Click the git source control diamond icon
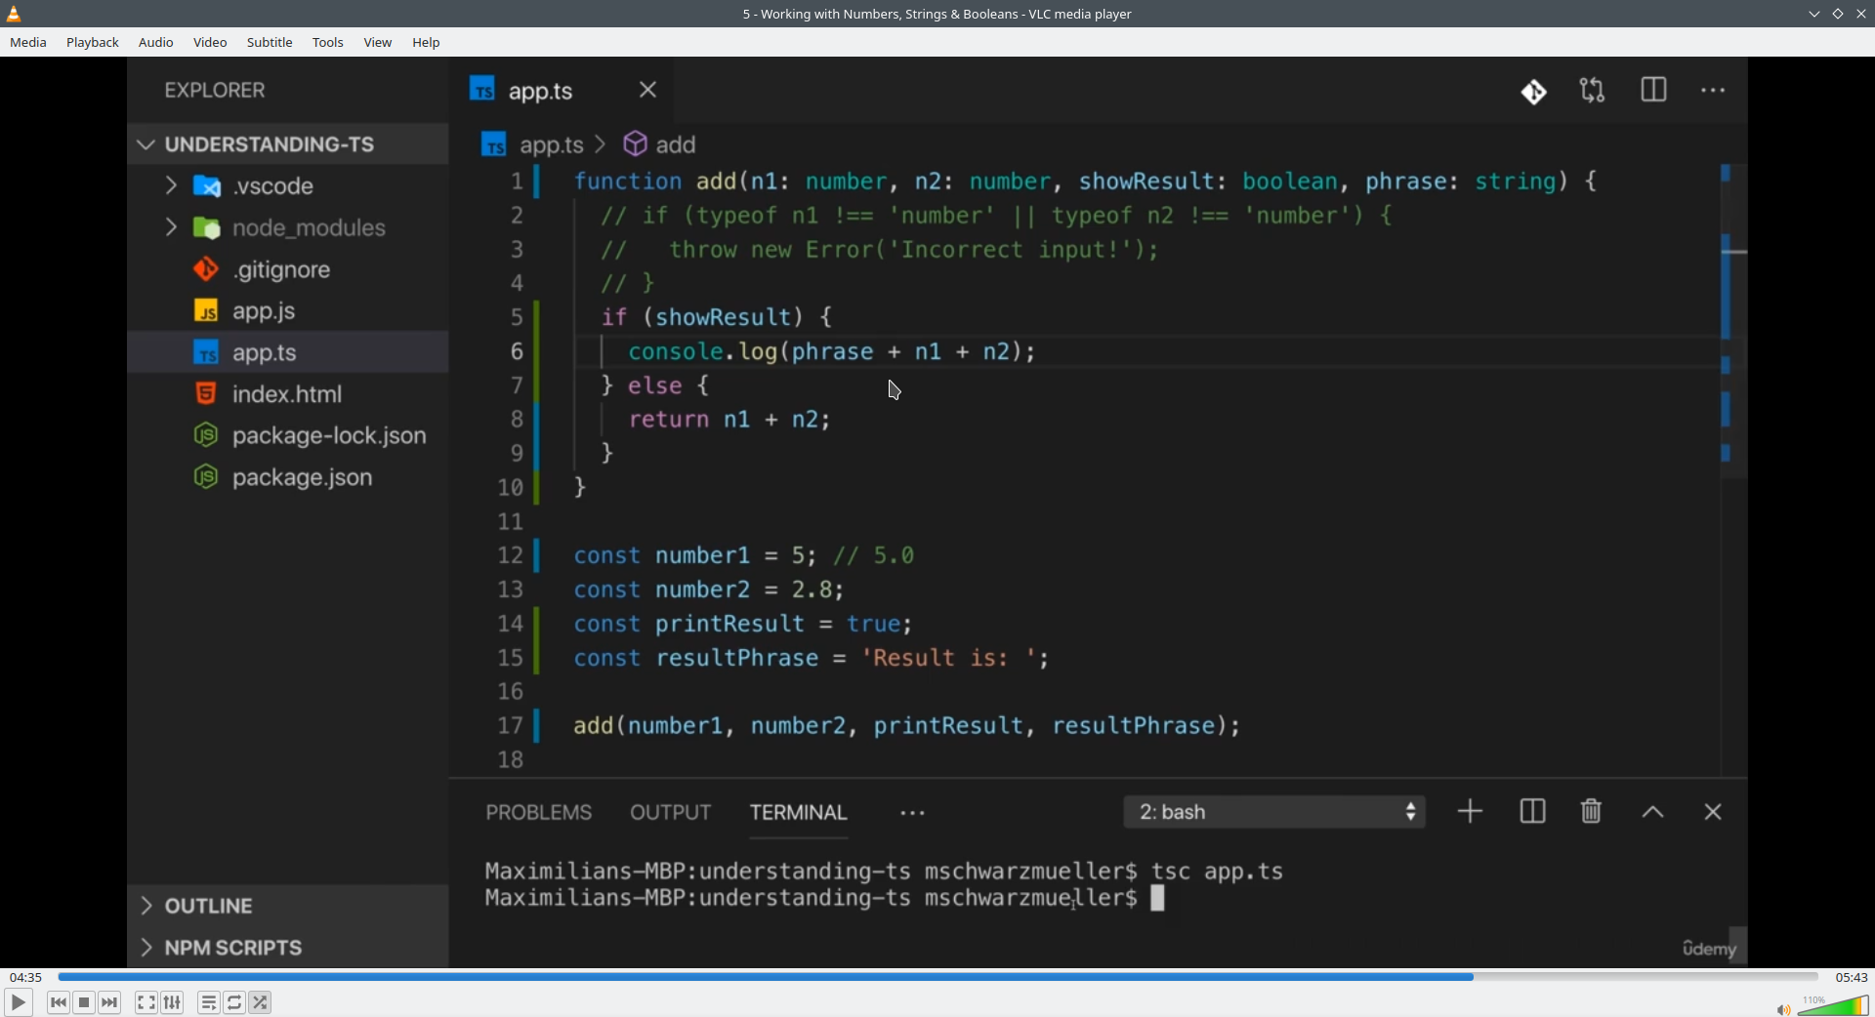 (1534, 92)
